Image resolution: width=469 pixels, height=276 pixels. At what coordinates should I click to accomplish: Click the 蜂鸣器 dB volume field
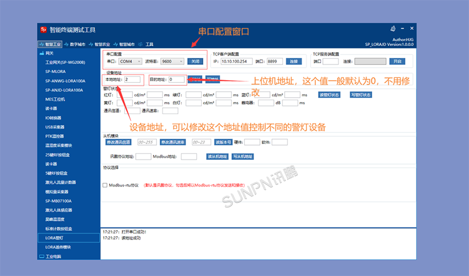(266, 103)
